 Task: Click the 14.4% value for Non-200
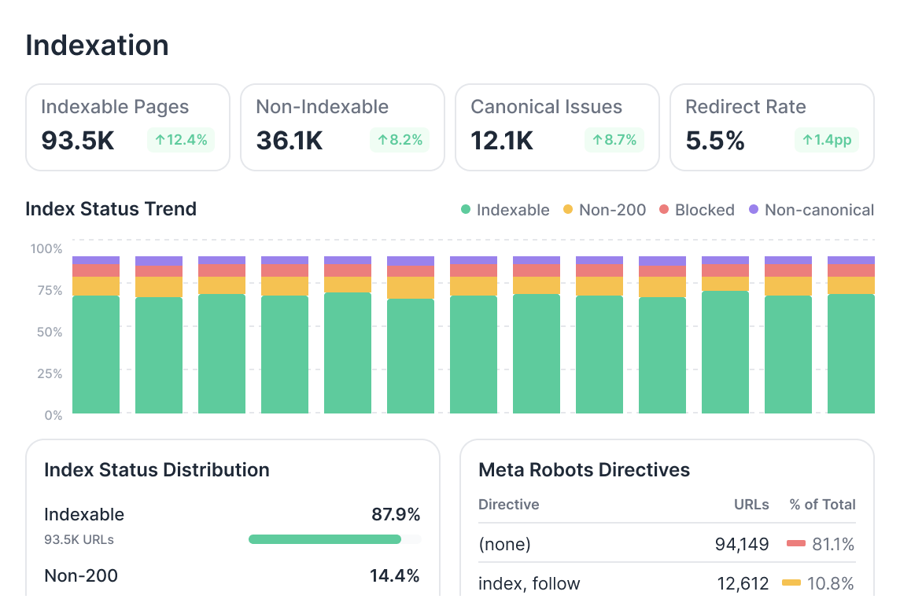click(394, 575)
